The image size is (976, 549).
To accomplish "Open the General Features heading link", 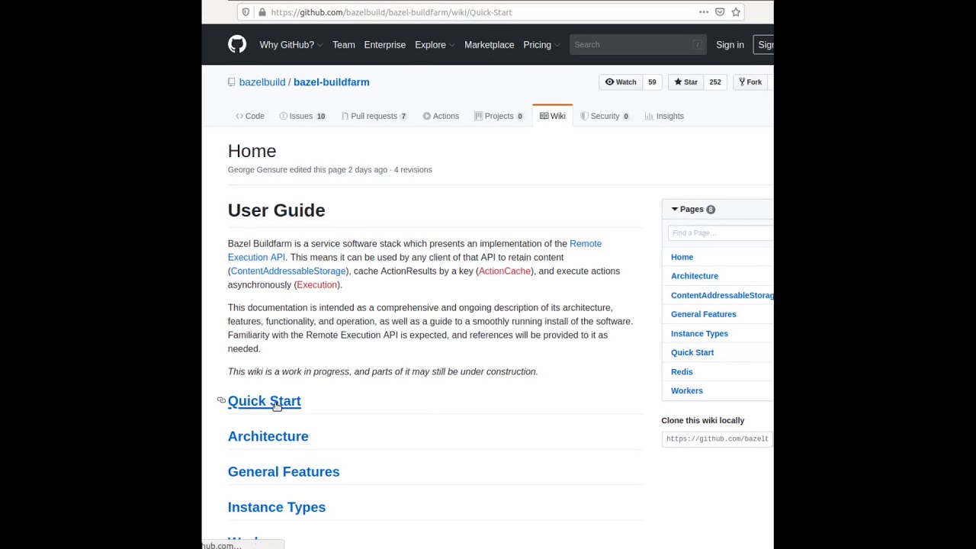I will (284, 472).
